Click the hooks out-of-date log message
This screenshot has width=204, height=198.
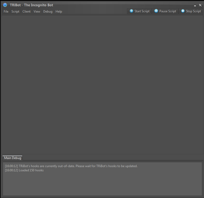tap(71, 166)
